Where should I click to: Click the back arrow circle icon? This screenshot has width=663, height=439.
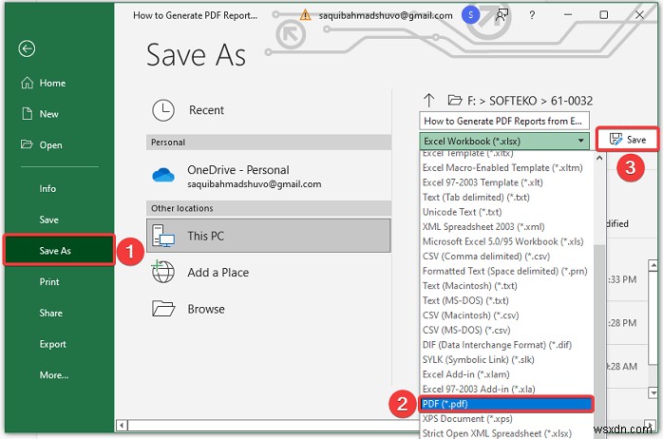[27, 48]
